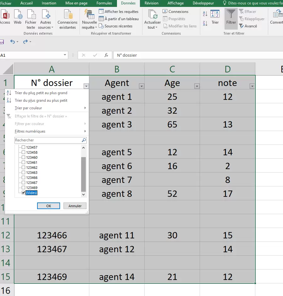Switch to the Accueil tab
283x296 pixels.
click(26, 3)
